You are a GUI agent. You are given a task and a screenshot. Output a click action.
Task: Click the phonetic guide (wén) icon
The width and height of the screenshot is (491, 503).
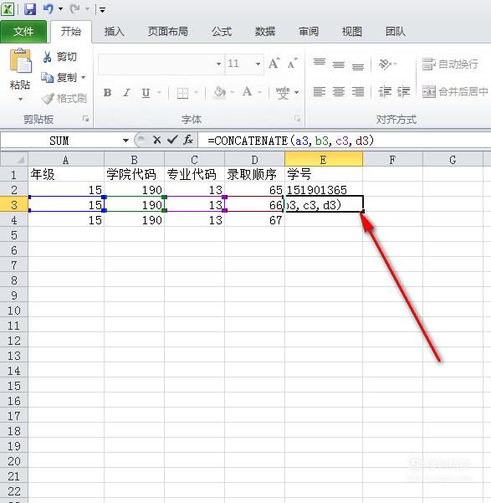[283, 93]
